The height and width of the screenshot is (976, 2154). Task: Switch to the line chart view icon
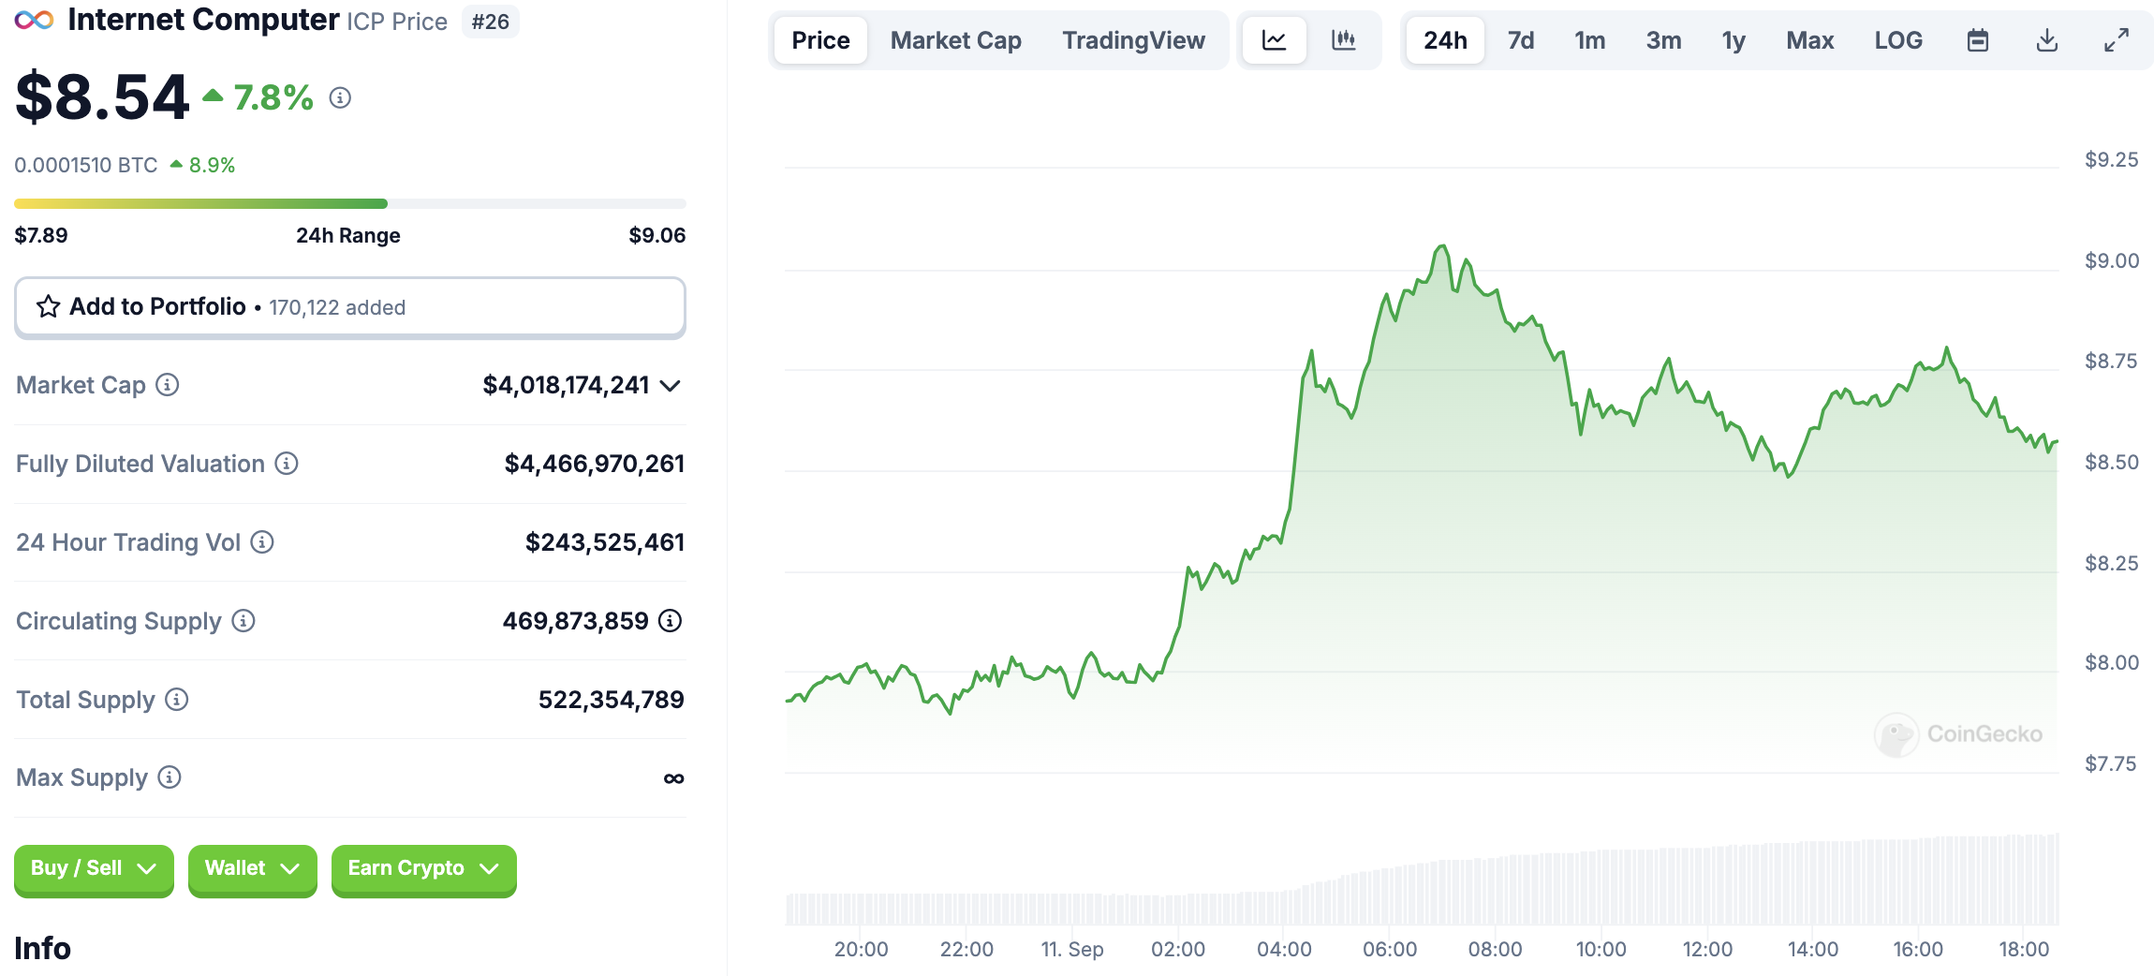click(x=1274, y=40)
